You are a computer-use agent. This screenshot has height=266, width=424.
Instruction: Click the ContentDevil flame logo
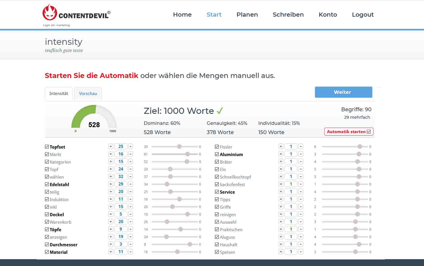pyautogui.click(x=50, y=12)
